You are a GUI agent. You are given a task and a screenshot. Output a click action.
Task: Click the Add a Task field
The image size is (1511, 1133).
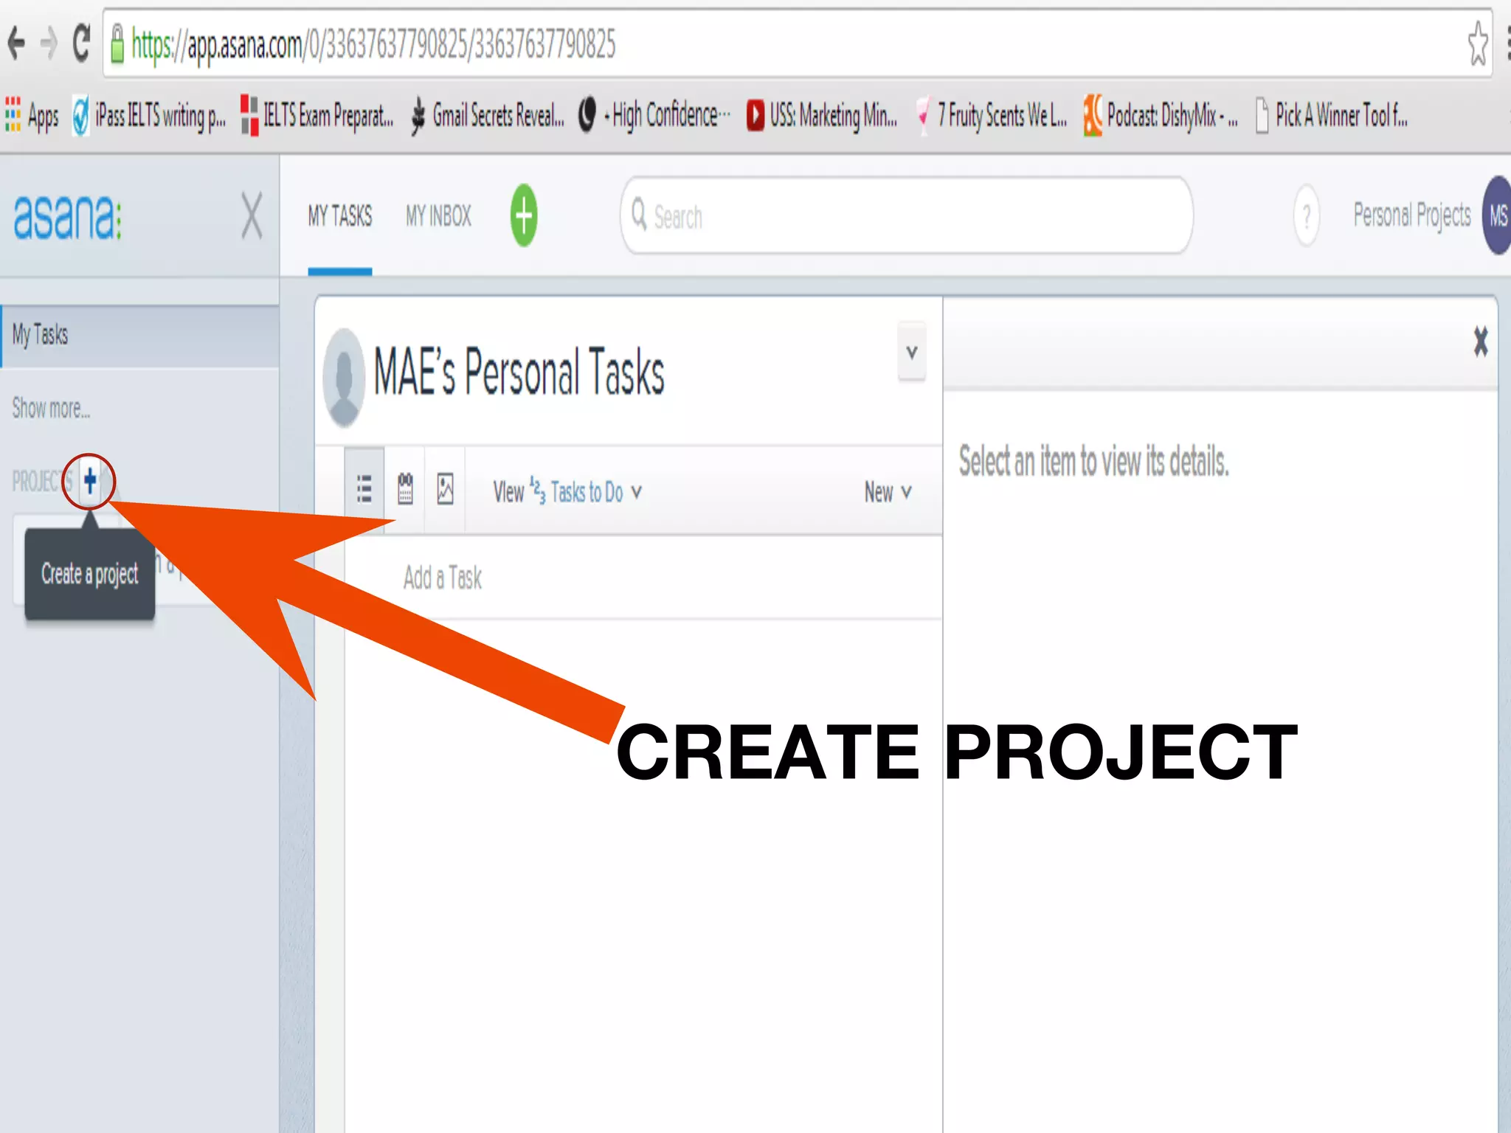click(x=643, y=578)
